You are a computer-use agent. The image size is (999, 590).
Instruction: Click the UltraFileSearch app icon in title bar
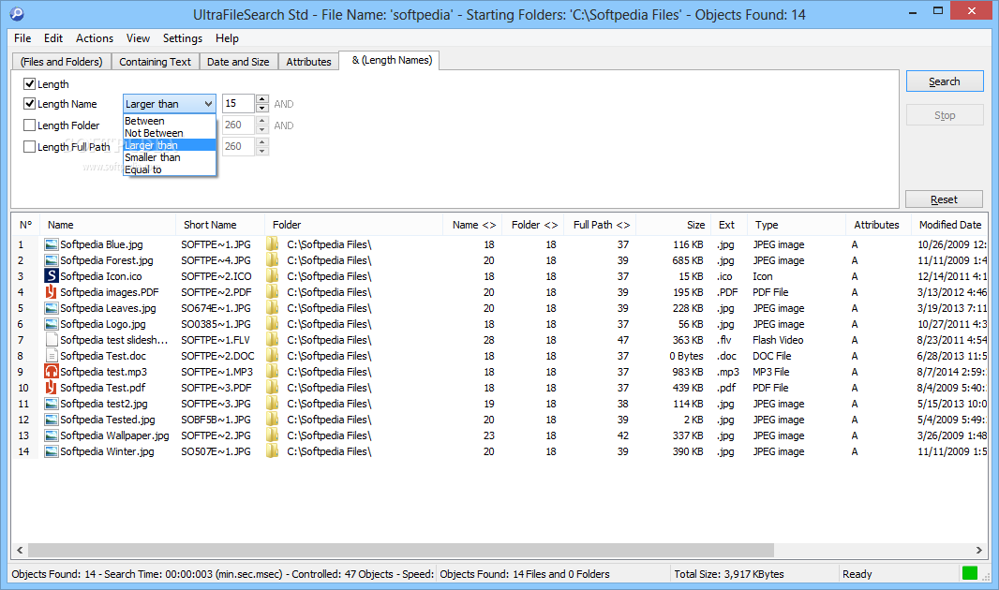point(17,13)
